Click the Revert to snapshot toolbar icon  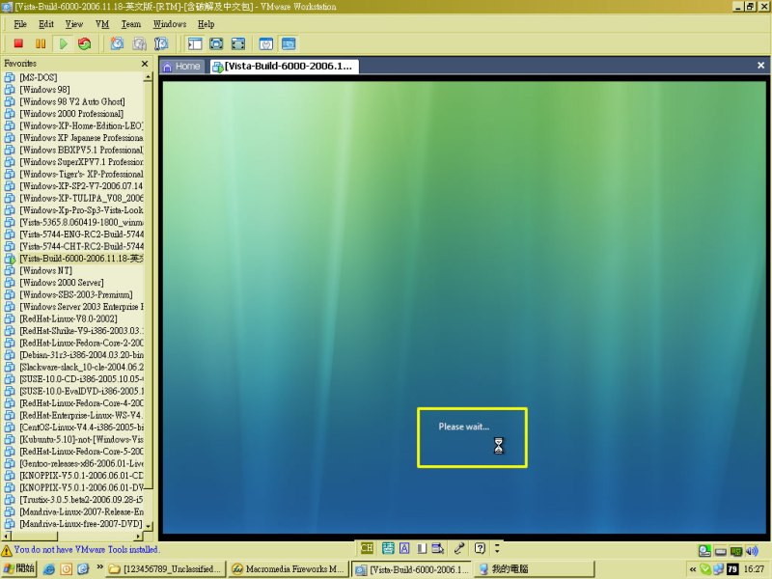tap(139, 43)
